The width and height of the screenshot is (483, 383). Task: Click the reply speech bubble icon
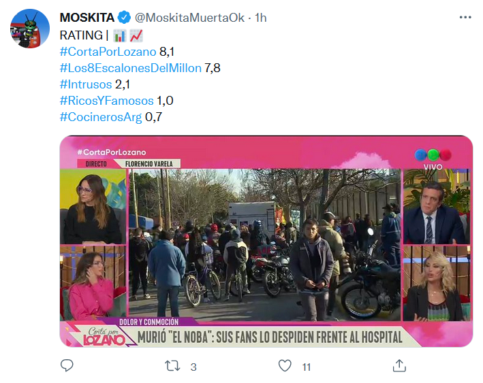(x=67, y=365)
